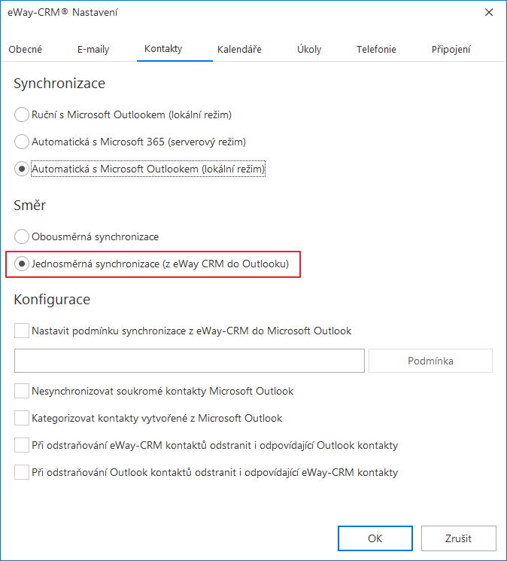
Task: Open the Úkoly tab
Action: pyautogui.click(x=309, y=50)
